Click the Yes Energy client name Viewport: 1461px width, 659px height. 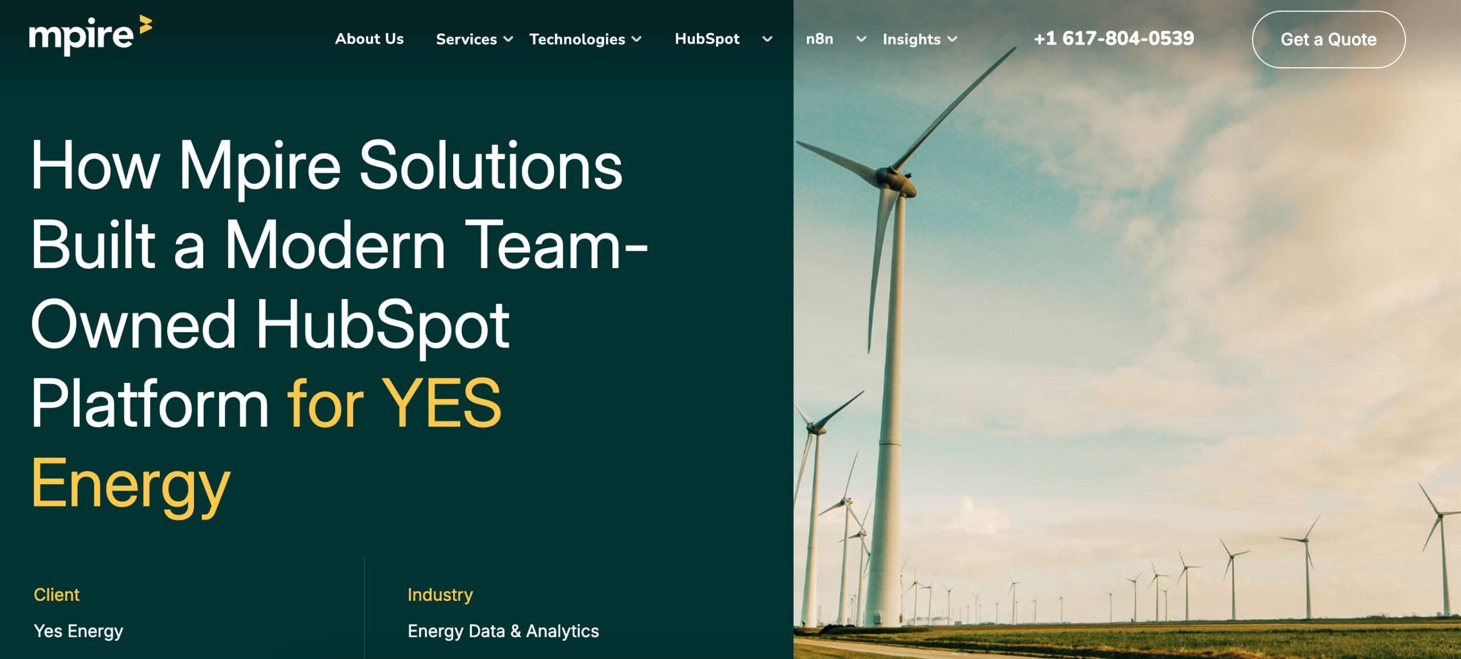pos(78,631)
